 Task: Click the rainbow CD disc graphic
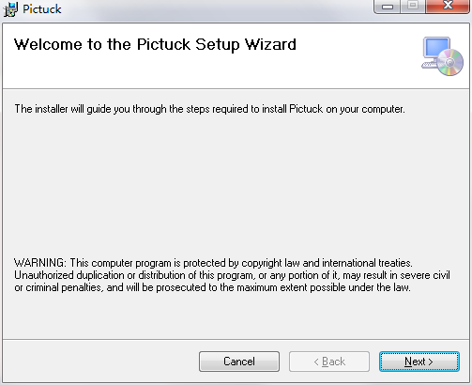point(450,62)
